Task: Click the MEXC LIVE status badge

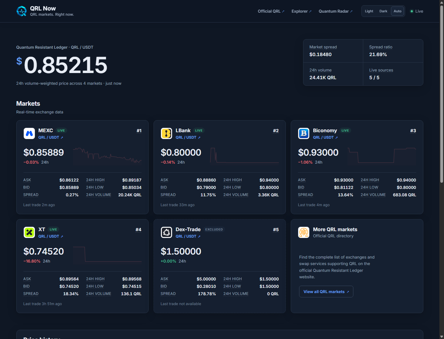Action: [x=61, y=130]
